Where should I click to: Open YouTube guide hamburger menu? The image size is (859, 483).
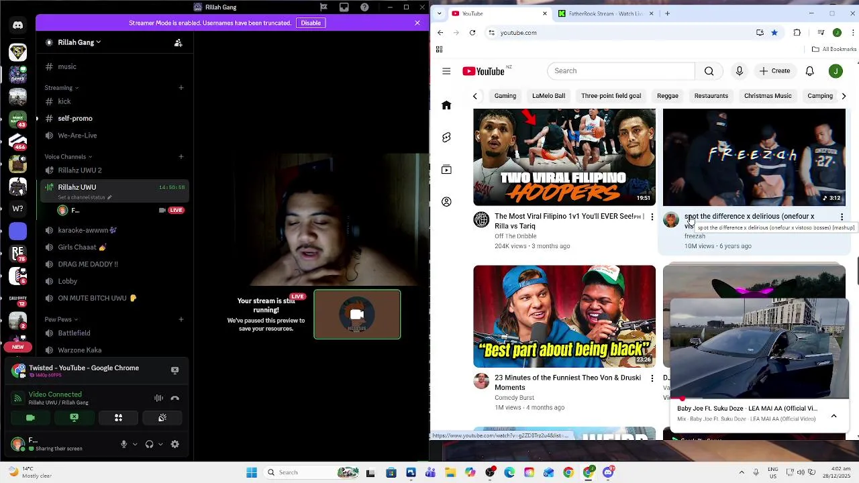[x=446, y=71]
